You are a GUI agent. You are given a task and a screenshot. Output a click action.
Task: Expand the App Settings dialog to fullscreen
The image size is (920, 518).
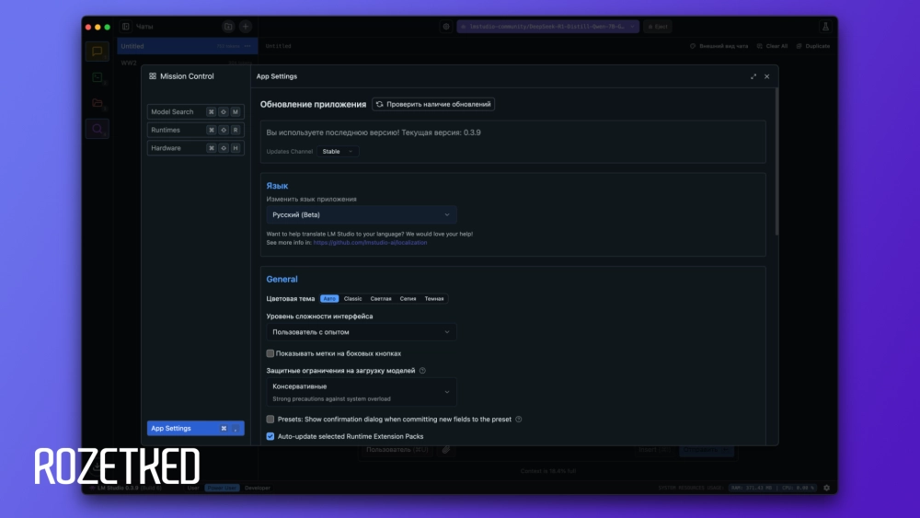[x=753, y=76]
